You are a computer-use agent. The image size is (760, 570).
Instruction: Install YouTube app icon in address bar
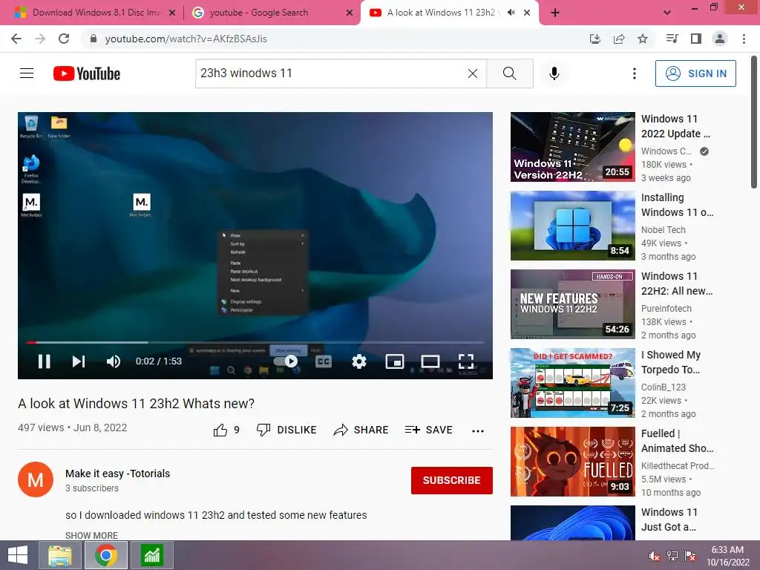(594, 39)
